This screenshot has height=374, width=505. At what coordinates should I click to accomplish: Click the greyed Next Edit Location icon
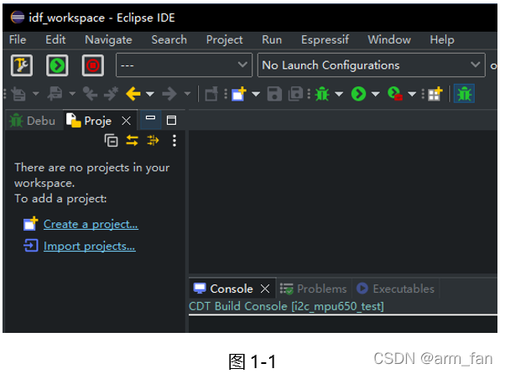[x=112, y=94]
